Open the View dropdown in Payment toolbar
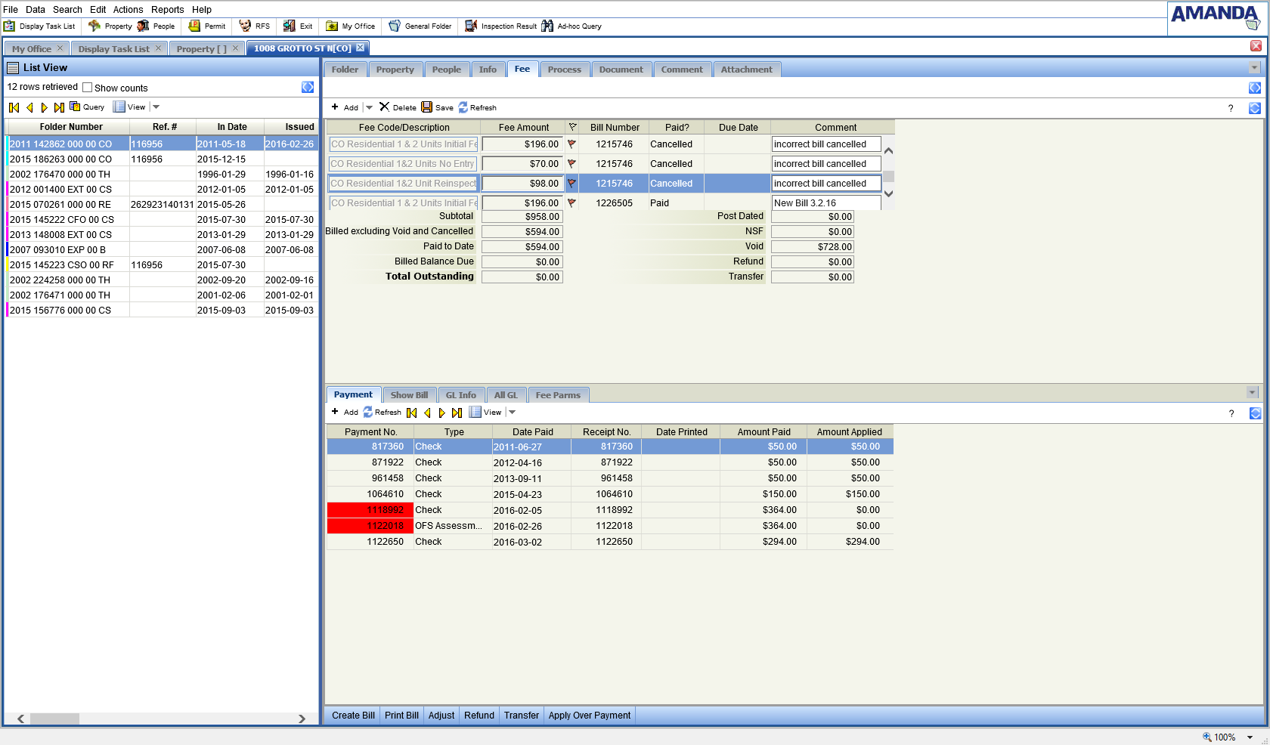Screen dimensions: 1270x745 (x=512, y=413)
